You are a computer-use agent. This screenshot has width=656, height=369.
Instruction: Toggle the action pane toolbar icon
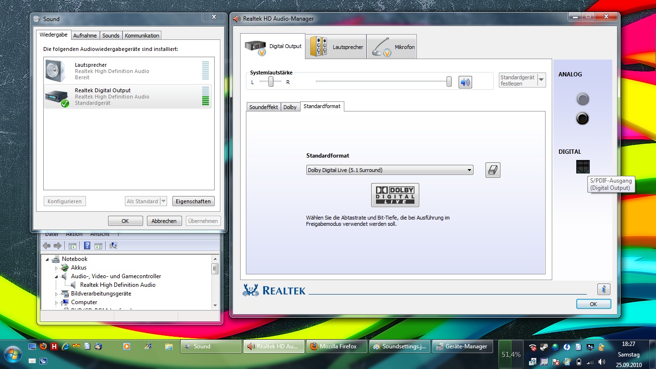[x=98, y=246]
